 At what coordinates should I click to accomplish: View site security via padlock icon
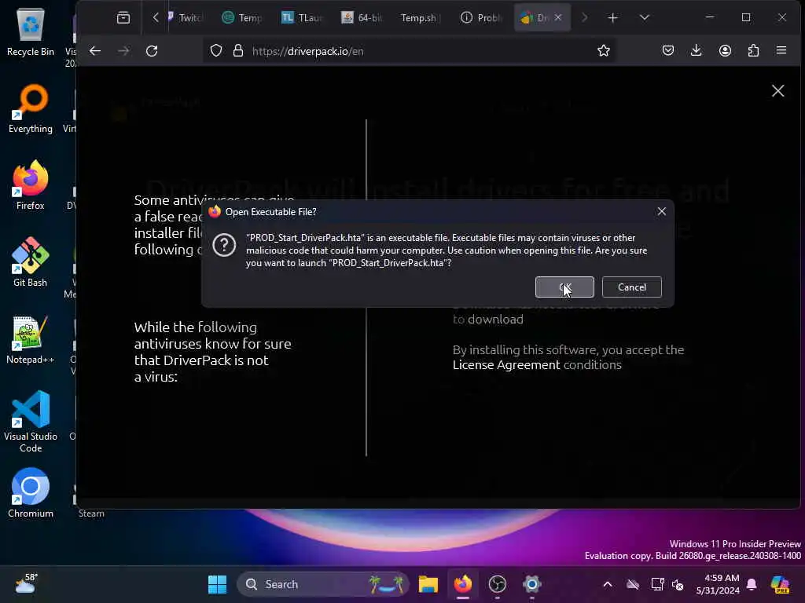pyautogui.click(x=237, y=51)
